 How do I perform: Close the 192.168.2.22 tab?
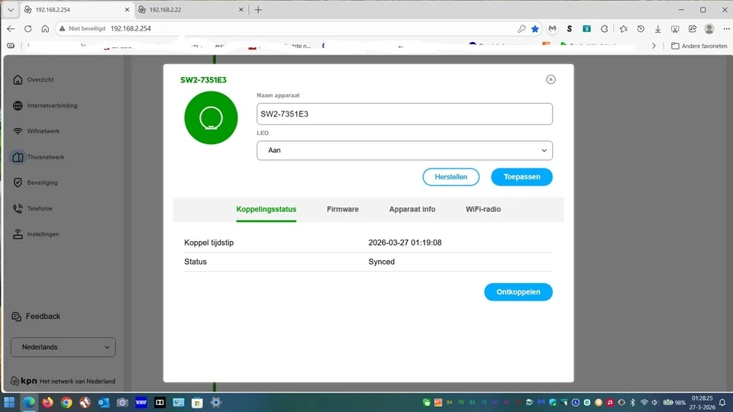coord(241,9)
